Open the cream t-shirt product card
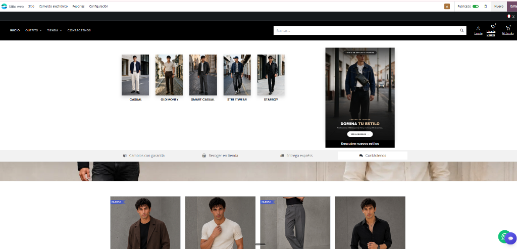Screen dimensions: 517x249 pos(220,223)
